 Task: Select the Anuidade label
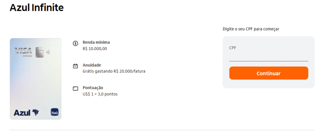tap(92, 65)
